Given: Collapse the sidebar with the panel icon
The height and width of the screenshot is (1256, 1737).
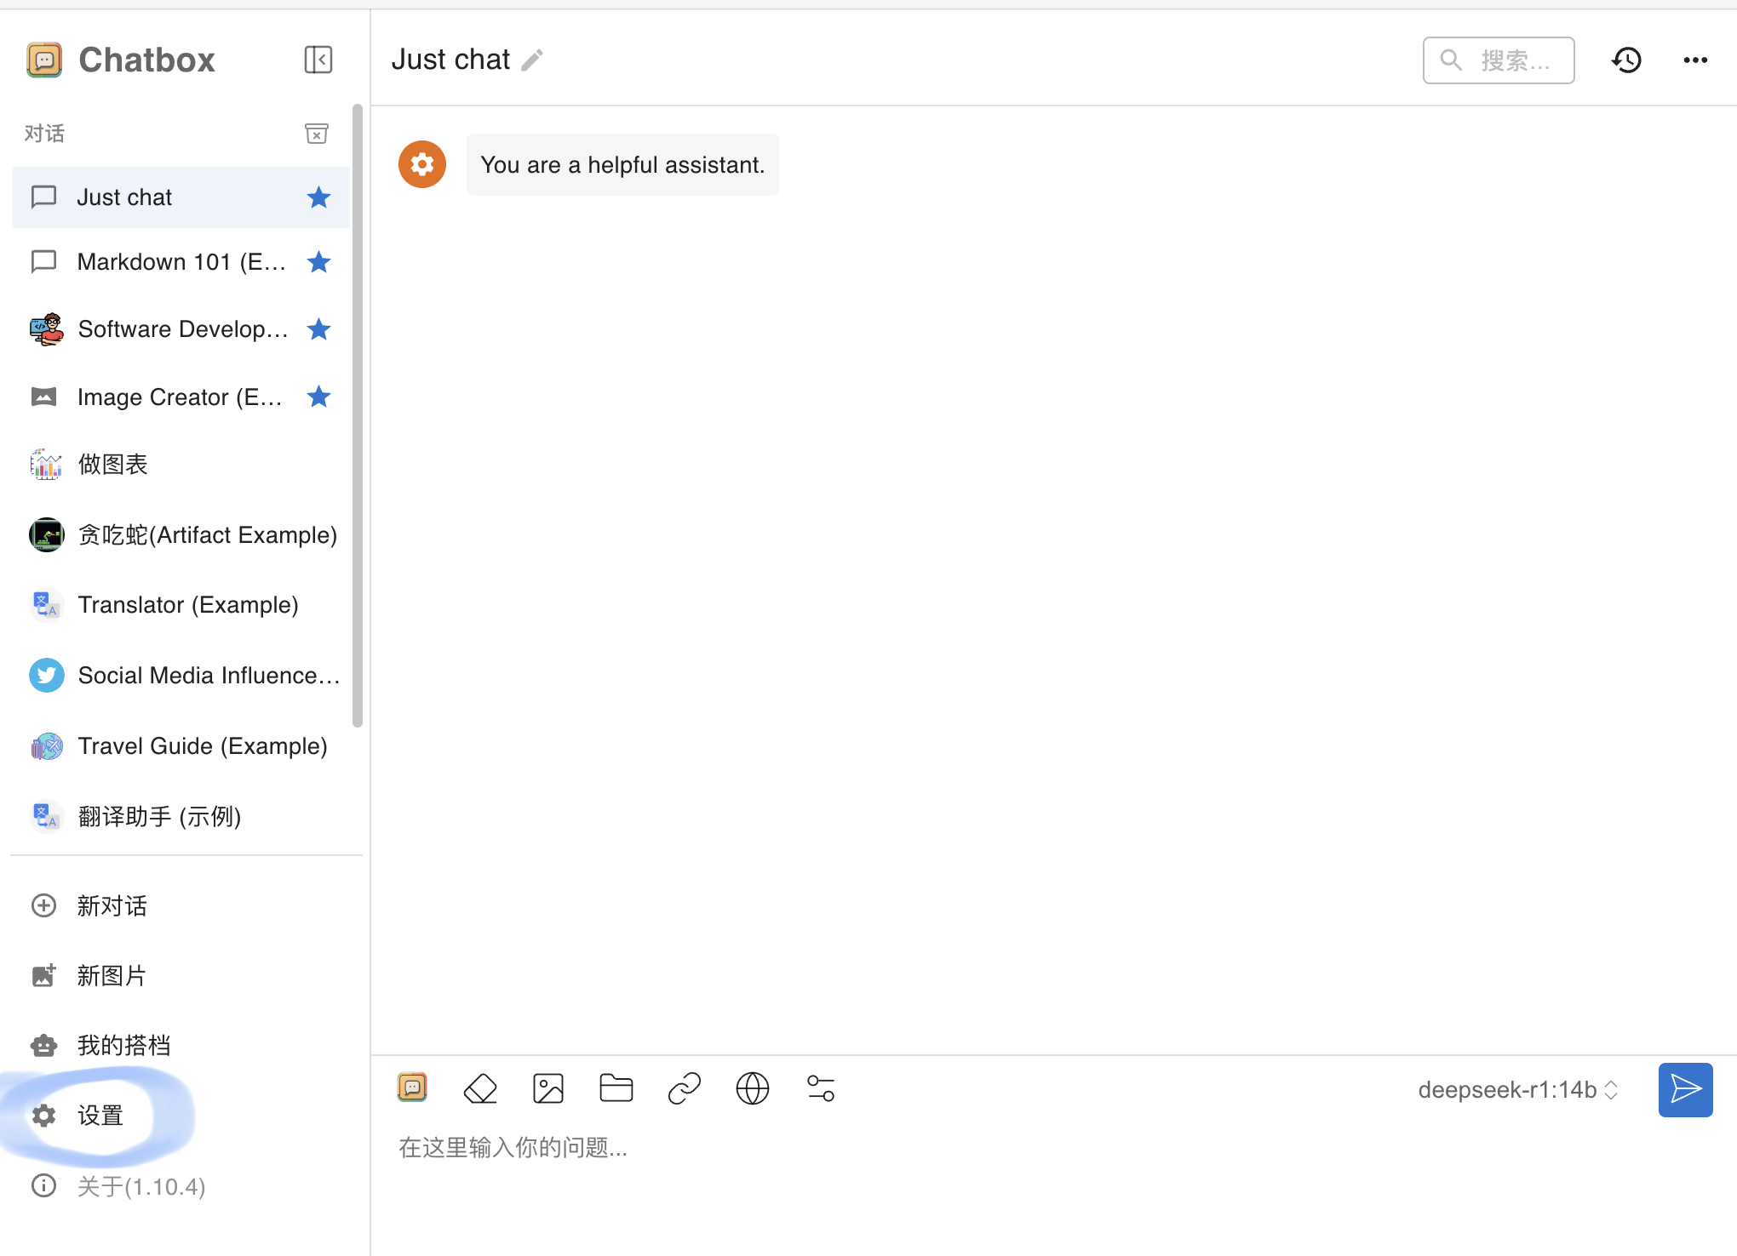Looking at the screenshot, I should tap(318, 60).
